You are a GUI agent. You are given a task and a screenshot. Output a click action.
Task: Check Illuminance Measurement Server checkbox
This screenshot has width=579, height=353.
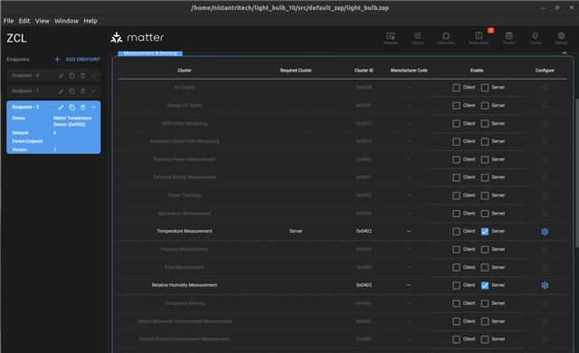coord(485,214)
